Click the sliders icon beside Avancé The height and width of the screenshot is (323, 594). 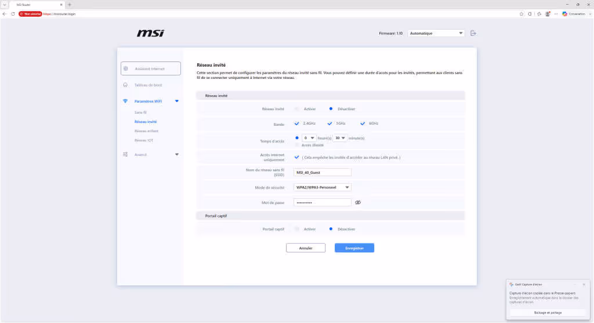(x=125, y=154)
